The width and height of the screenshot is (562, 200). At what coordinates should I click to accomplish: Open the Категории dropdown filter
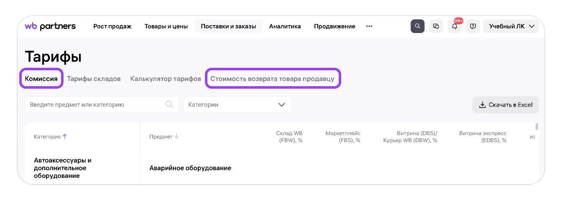(237, 105)
